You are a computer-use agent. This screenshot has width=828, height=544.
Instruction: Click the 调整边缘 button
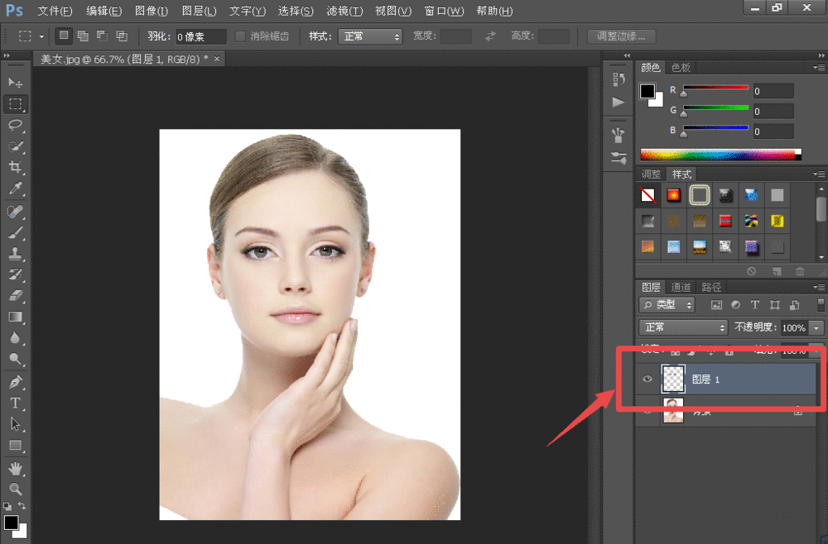pyautogui.click(x=621, y=36)
